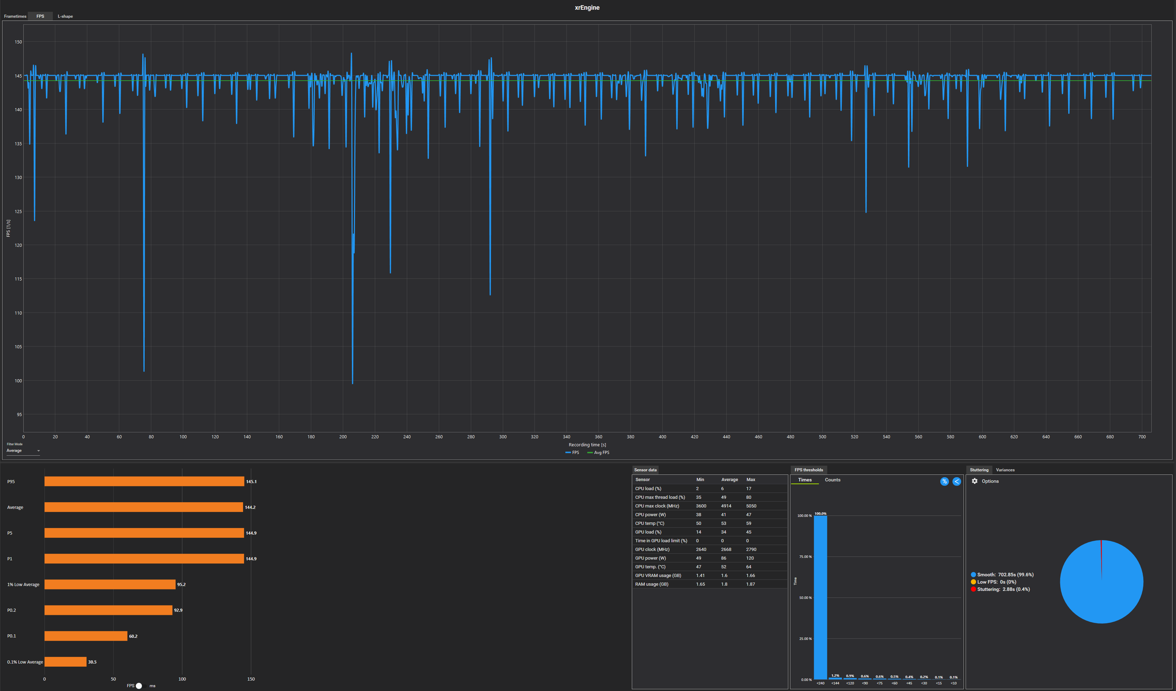Open the L-shape tab

(65, 16)
